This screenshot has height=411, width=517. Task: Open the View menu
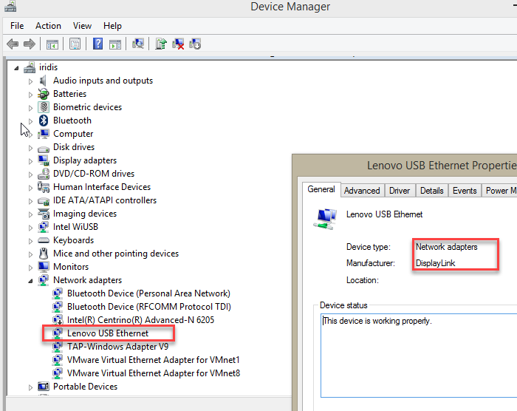click(82, 26)
